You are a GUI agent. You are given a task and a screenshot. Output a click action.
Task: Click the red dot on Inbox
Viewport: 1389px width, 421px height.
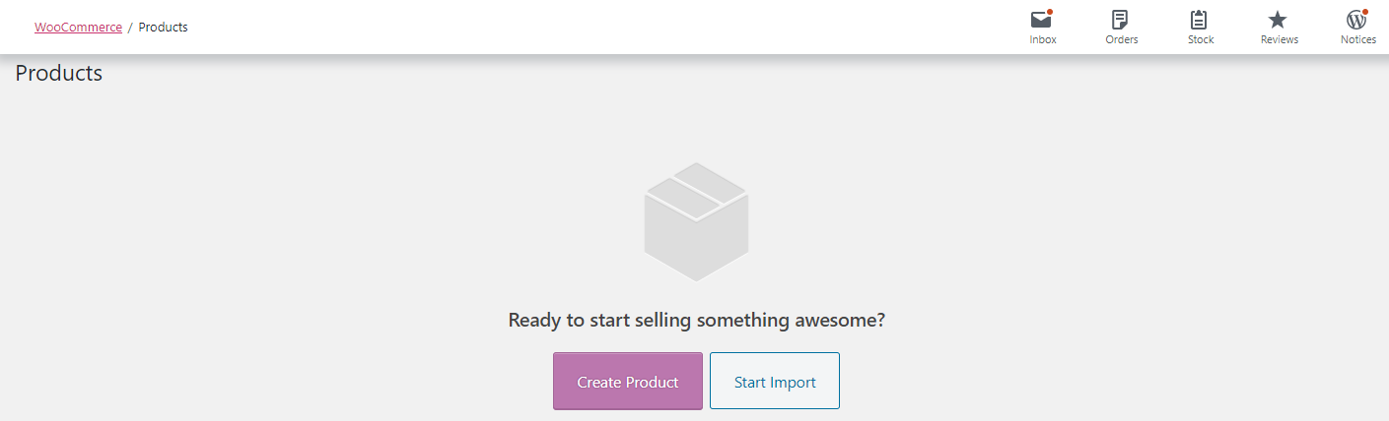(x=1050, y=12)
